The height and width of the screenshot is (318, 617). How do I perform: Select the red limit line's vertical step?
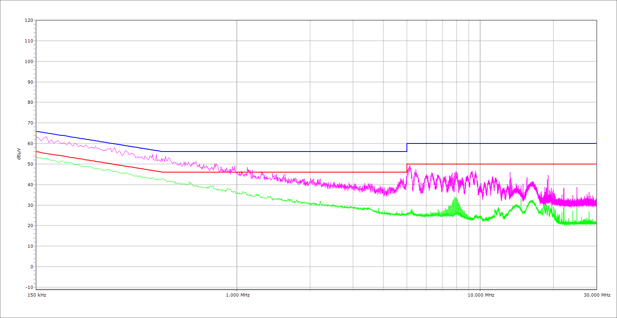point(407,168)
